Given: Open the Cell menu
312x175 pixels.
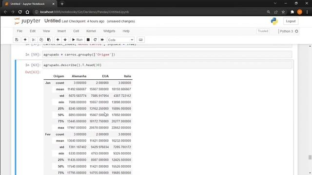Looking at the screenshot, I should [x=76, y=31].
